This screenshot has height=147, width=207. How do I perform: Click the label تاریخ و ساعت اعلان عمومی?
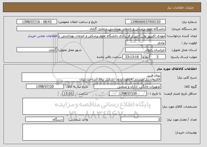point(78,22)
